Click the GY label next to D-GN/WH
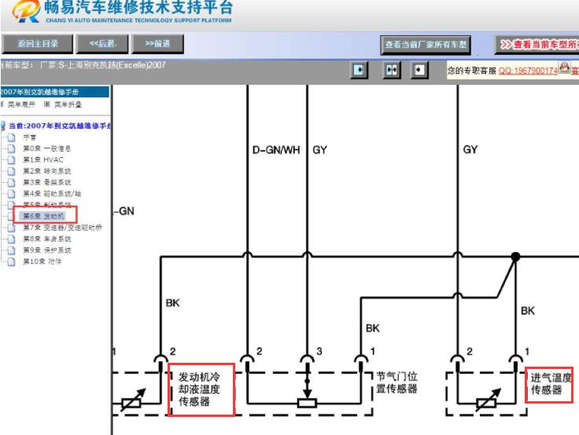Viewport: 579px width, 435px height. pos(319,150)
